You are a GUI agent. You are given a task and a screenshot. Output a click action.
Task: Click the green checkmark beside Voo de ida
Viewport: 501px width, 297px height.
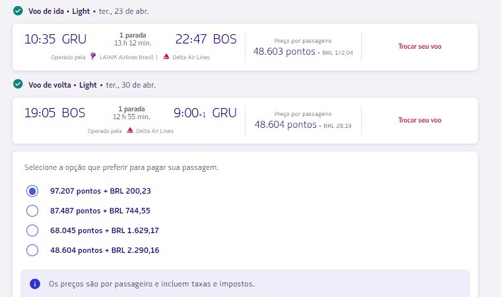(x=18, y=11)
